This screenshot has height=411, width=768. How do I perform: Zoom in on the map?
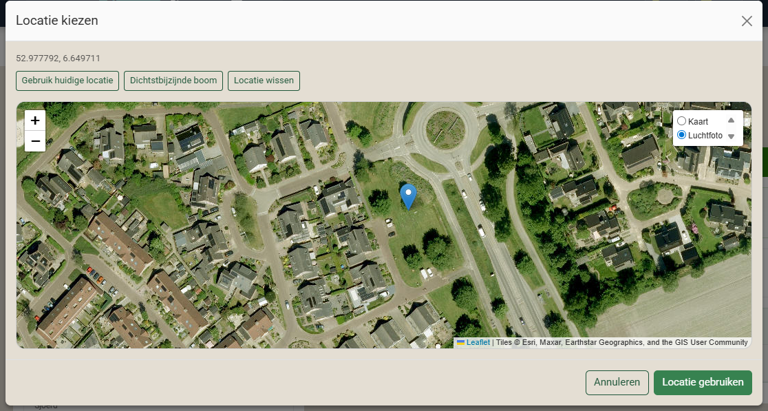pos(35,120)
